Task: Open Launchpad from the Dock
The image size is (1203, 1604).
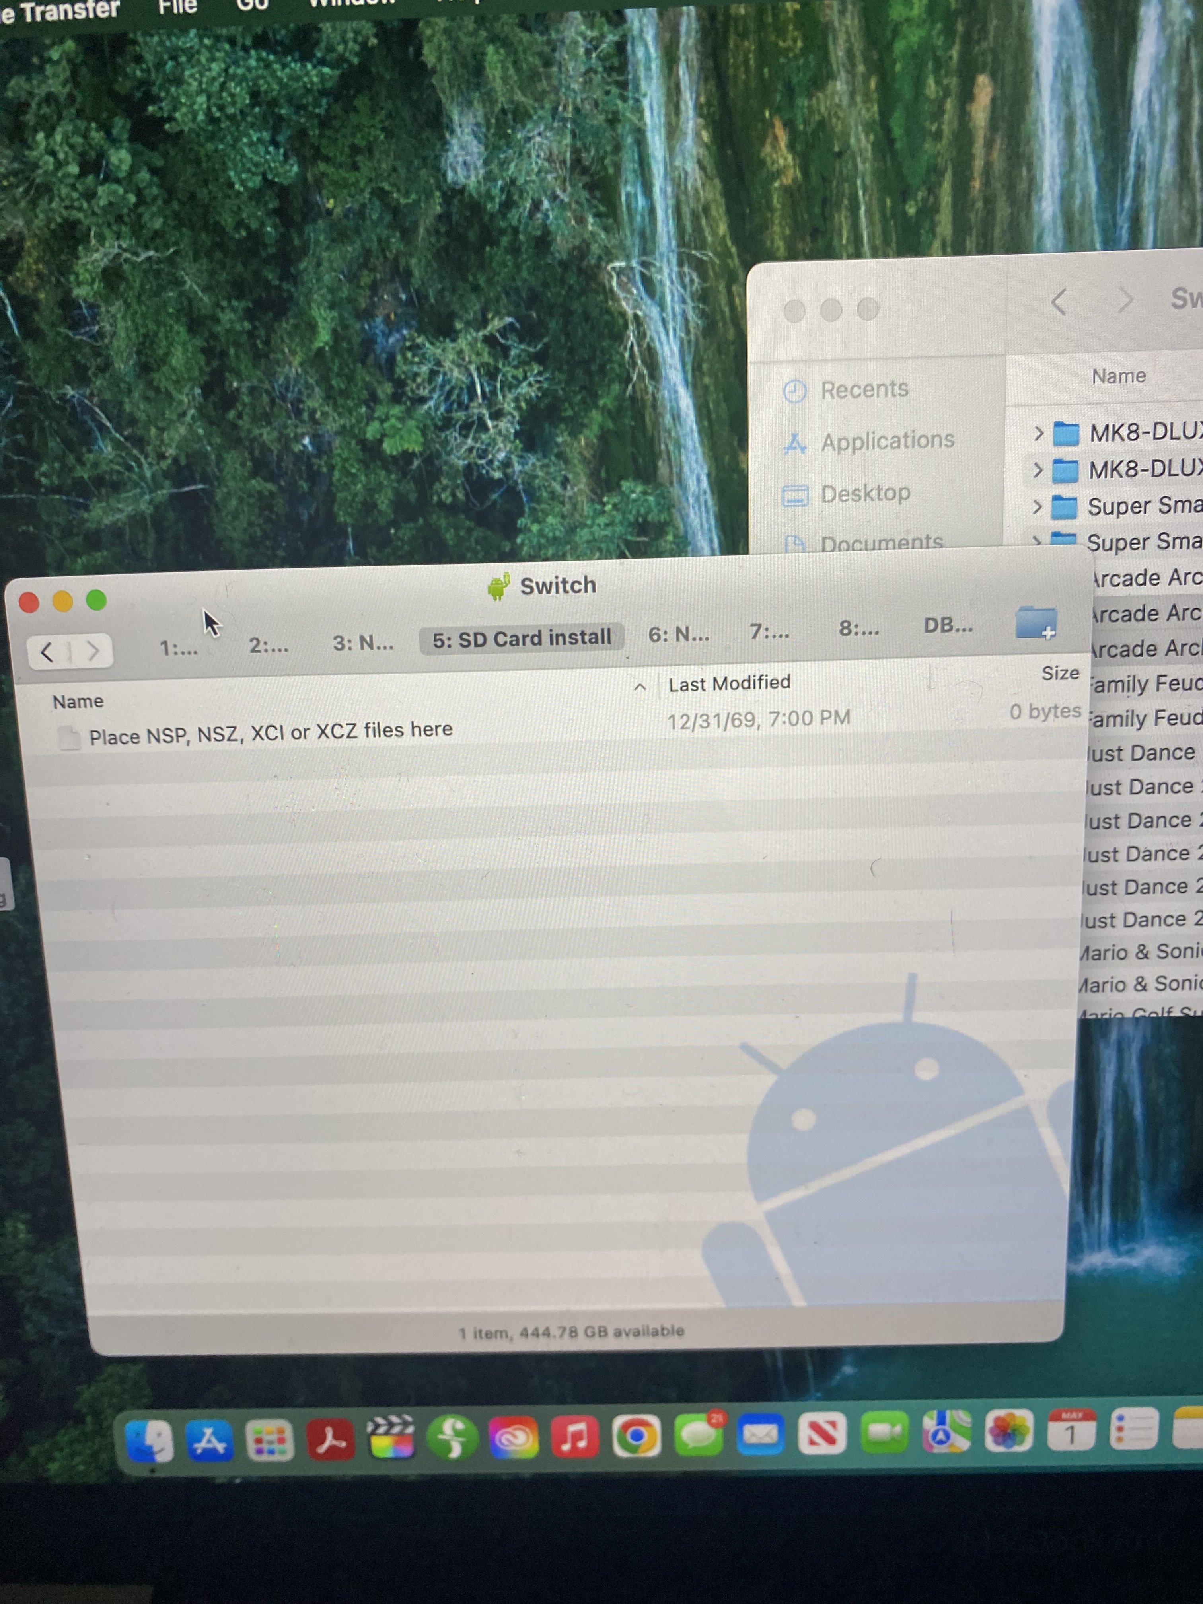Action: pyautogui.click(x=270, y=1439)
